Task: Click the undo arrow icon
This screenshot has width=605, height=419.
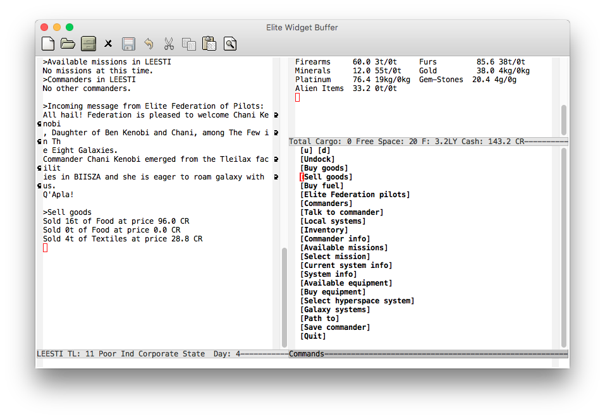Action: [149, 44]
